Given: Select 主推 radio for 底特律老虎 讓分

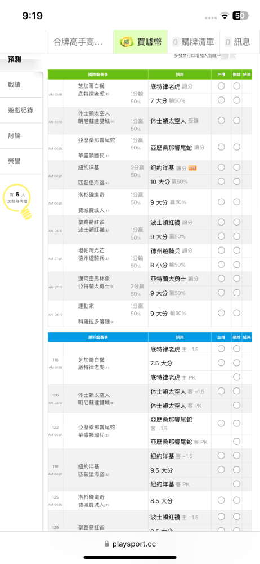Looking at the screenshot, I should pos(221,86).
